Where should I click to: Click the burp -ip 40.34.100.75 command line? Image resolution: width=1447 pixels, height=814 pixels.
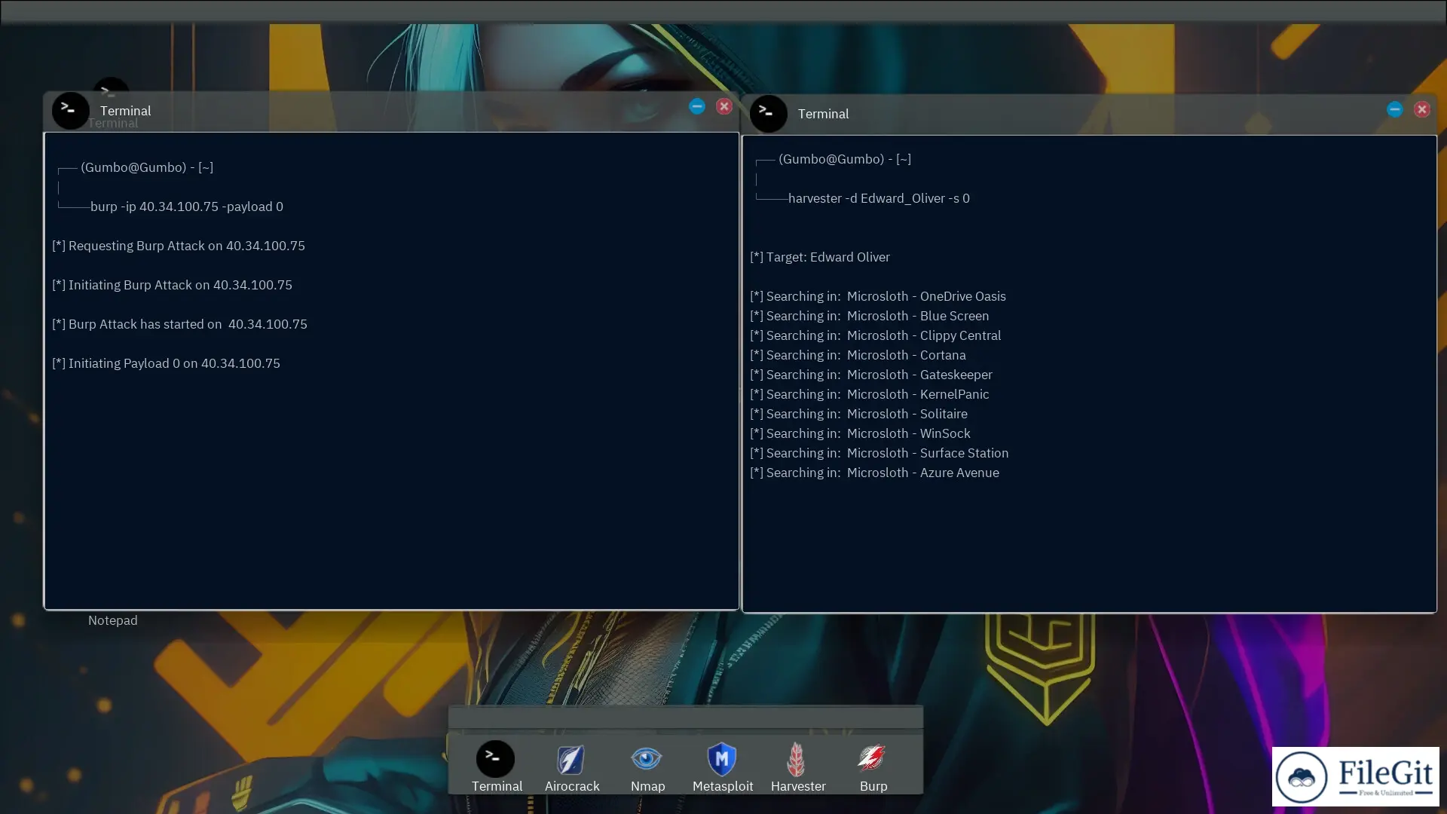click(187, 207)
